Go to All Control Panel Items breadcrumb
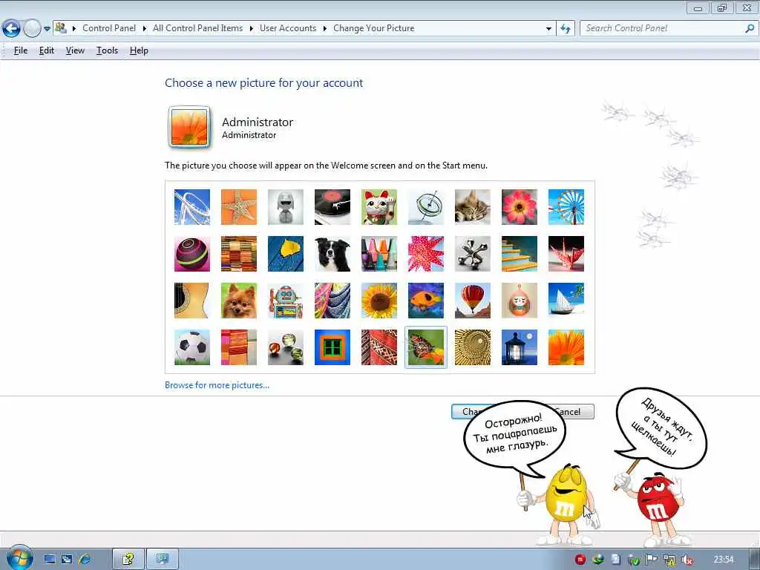The height and width of the screenshot is (570, 760). point(197,28)
